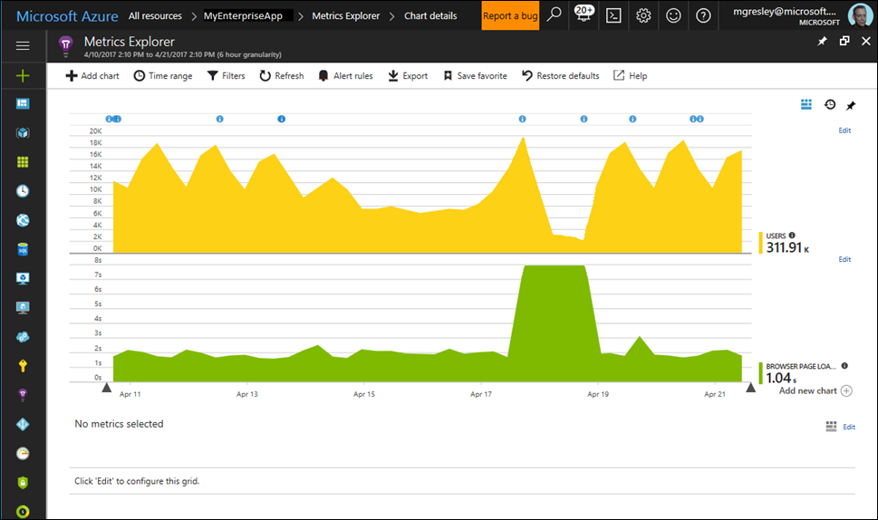Click yellow USERS legend color bar
Image resolution: width=878 pixels, height=520 pixels.
click(x=760, y=243)
